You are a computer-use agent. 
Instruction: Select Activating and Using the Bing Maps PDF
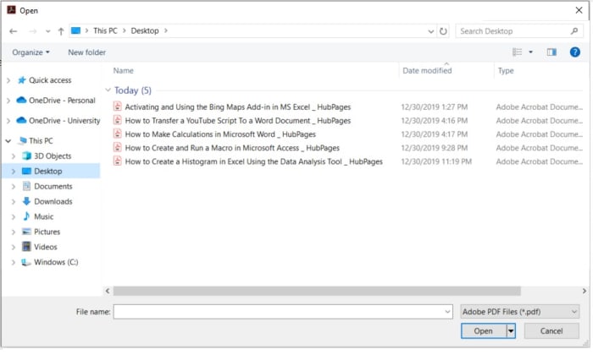pyautogui.click(x=238, y=107)
